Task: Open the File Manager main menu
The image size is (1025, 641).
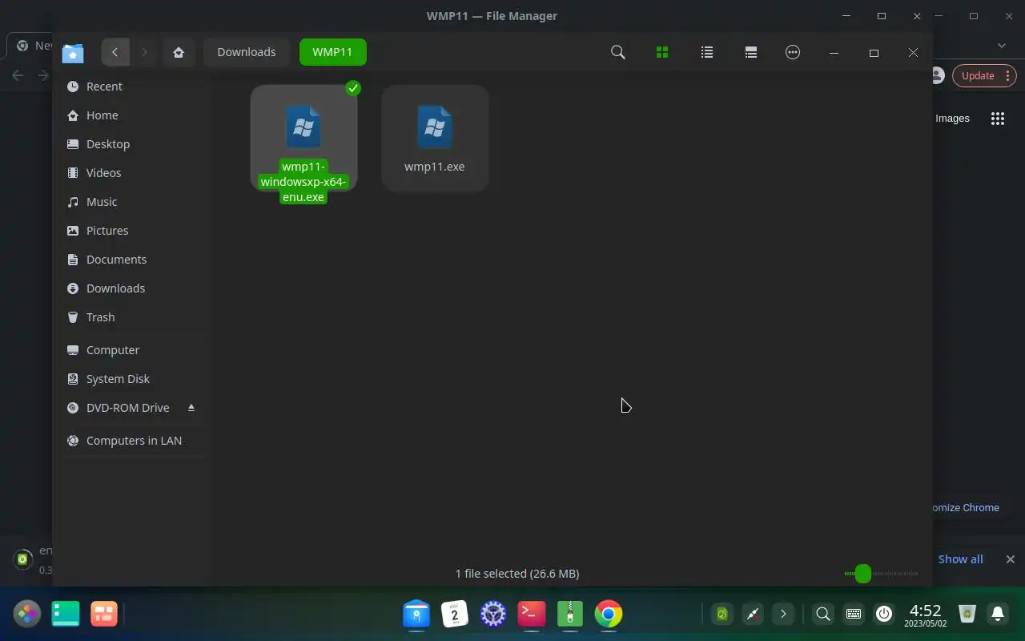Action: coord(793,52)
